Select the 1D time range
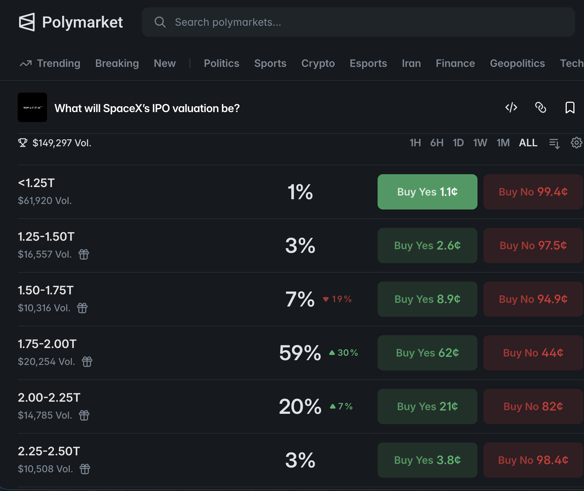 click(x=458, y=143)
